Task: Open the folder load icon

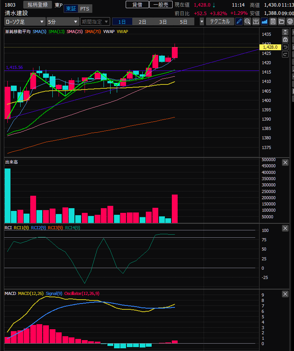Action: click(x=281, y=21)
